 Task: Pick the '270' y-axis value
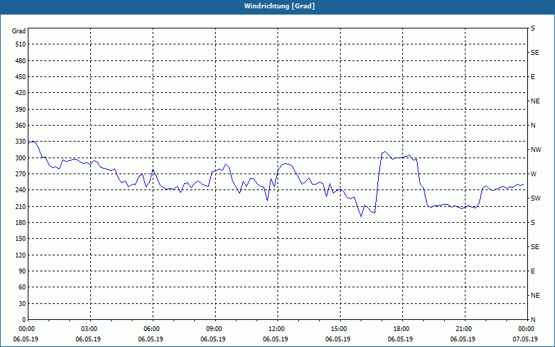coord(21,174)
